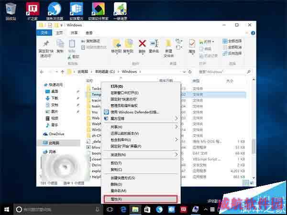Open Microsoft Edge from the taskbar
This screenshot has width=287, height=215.
(123, 210)
